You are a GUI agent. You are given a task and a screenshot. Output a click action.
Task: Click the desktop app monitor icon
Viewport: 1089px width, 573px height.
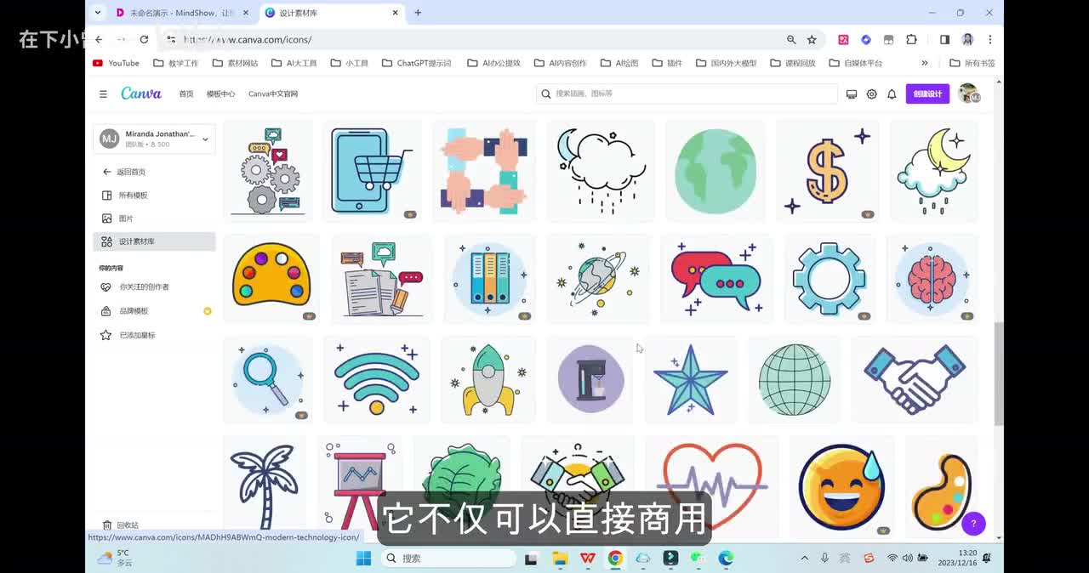point(852,94)
